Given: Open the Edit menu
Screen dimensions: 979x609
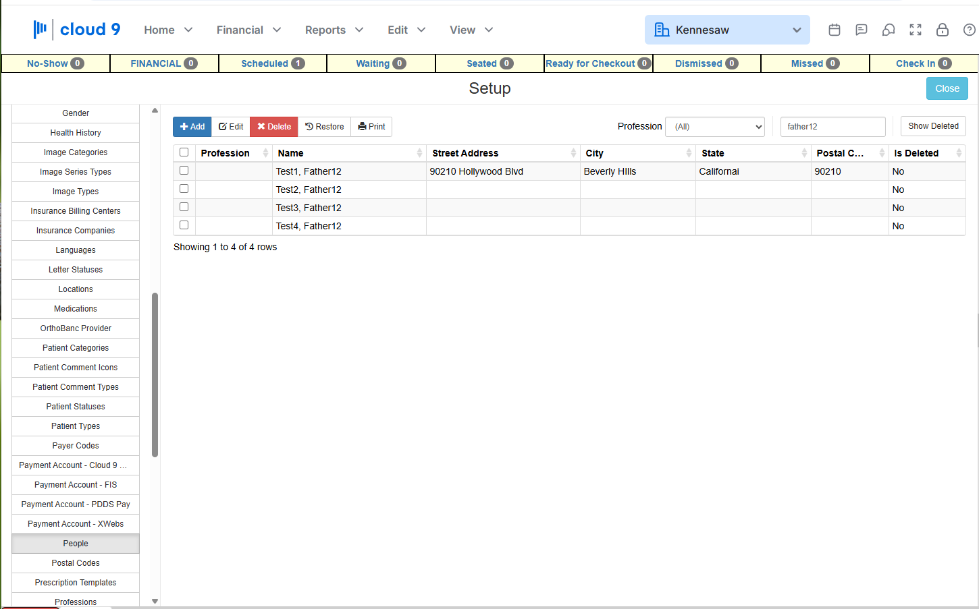Looking at the screenshot, I should pos(406,30).
